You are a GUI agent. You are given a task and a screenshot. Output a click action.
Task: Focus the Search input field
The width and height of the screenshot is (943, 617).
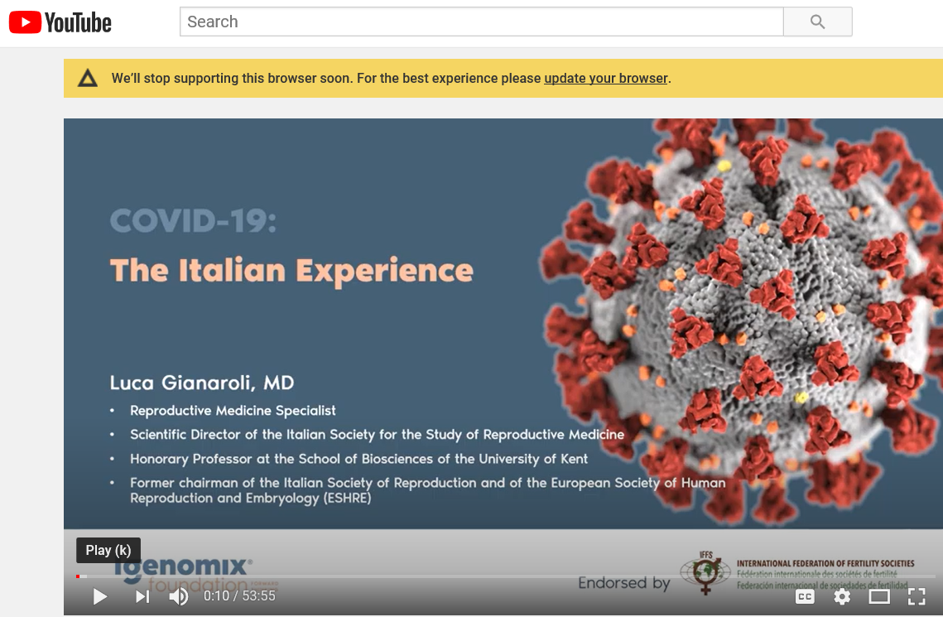point(481,22)
